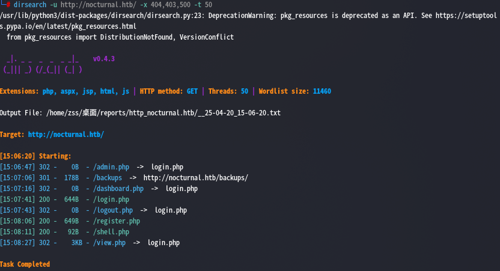
Task: Open the http://nocturnal.htb/backups/ redirect URL
Action: (196, 178)
